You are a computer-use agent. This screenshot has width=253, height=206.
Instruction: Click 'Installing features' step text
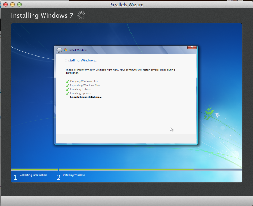[81, 89]
